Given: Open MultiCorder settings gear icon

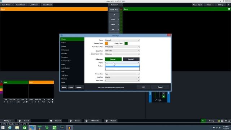Looking at the screenshot, I should coord(86,121).
